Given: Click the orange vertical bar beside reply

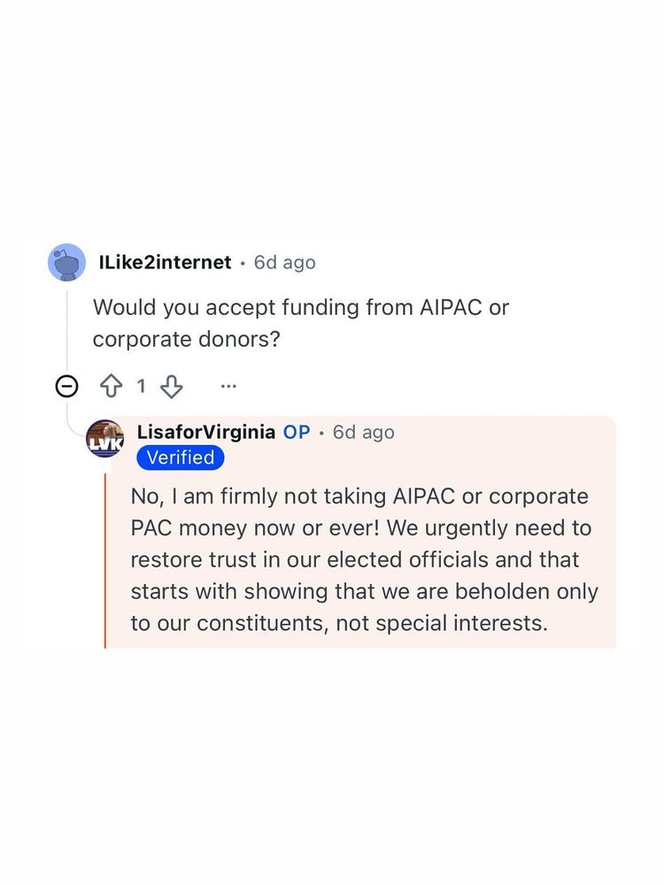Looking at the screenshot, I should click(x=105, y=559).
